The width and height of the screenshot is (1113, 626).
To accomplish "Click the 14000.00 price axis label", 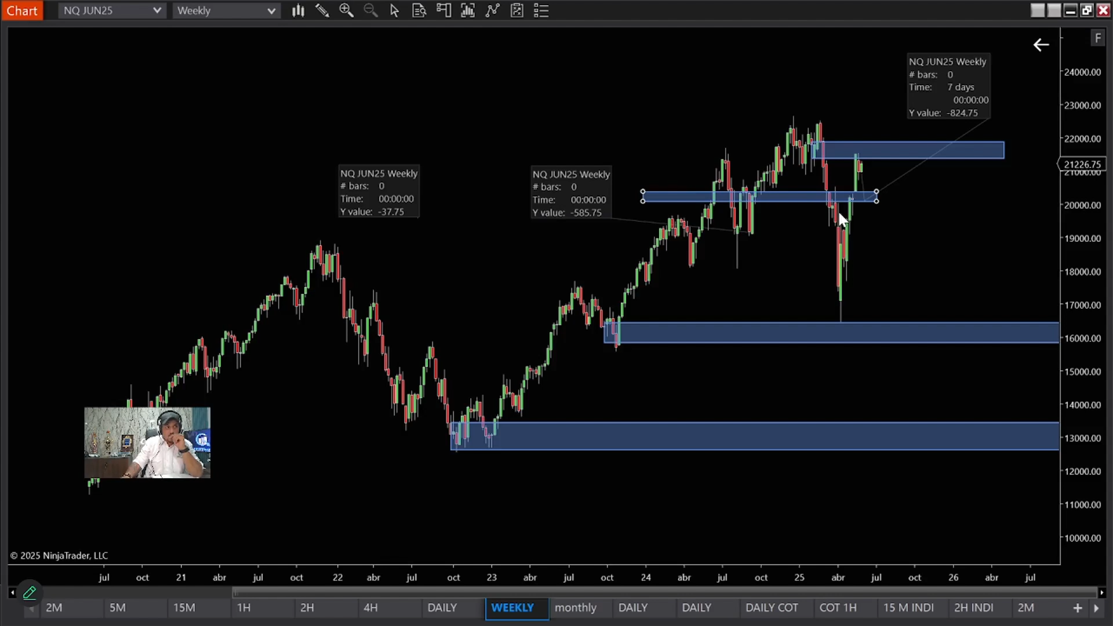I will pyautogui.click(x=1082, y=405).
